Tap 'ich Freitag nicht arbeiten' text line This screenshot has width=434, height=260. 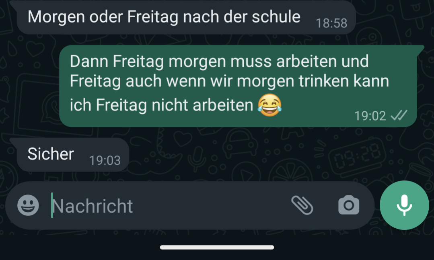click(161, 105)
